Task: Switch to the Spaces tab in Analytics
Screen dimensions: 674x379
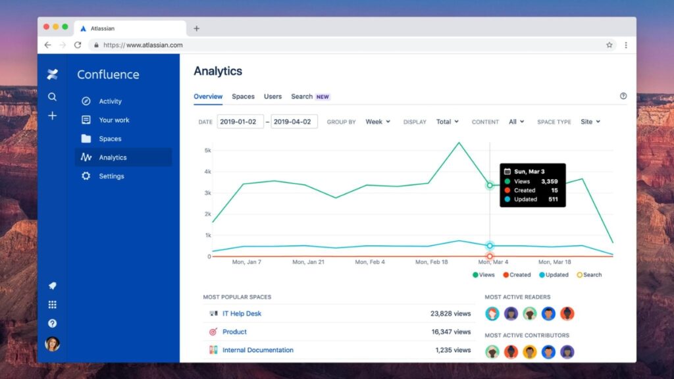Action: coord(244,96)
